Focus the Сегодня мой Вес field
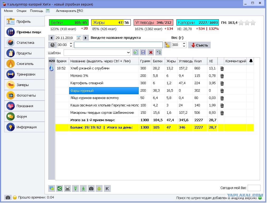 [x=254, y=188]
